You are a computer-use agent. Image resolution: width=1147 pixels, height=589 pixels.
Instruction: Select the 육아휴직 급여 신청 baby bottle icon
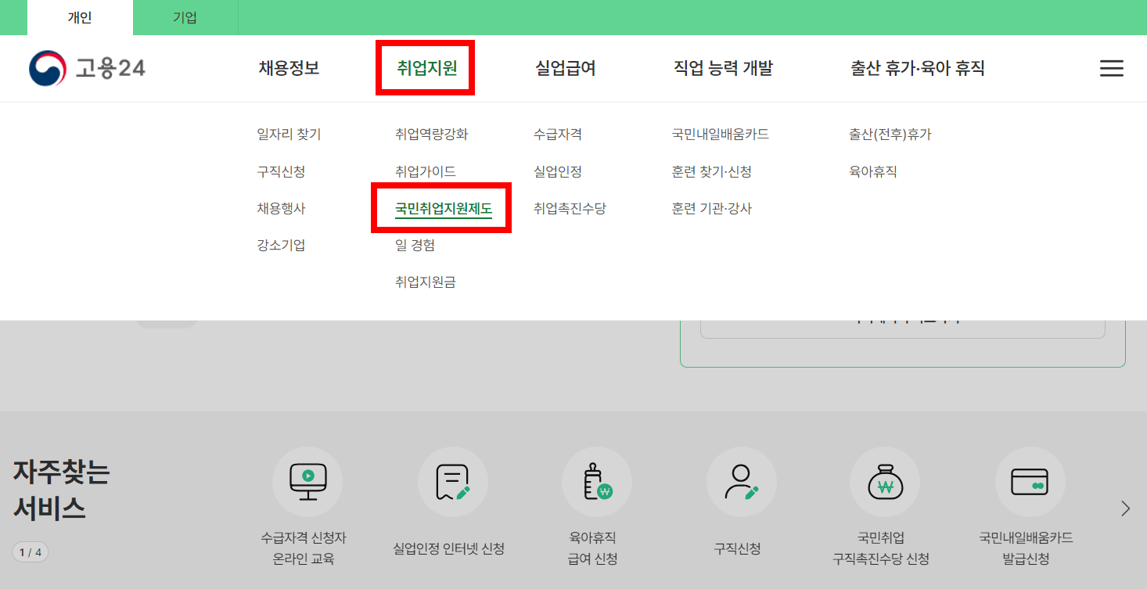tap(596, 482)
